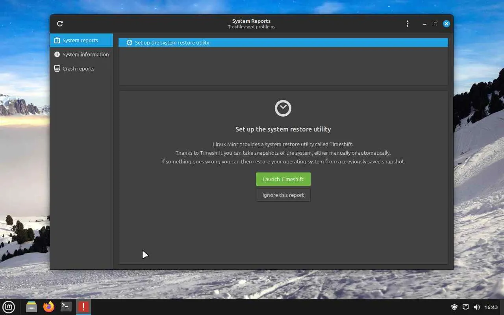Click the System Reports taskbar item
504x315 pixels.
click(x=83, y=307)
